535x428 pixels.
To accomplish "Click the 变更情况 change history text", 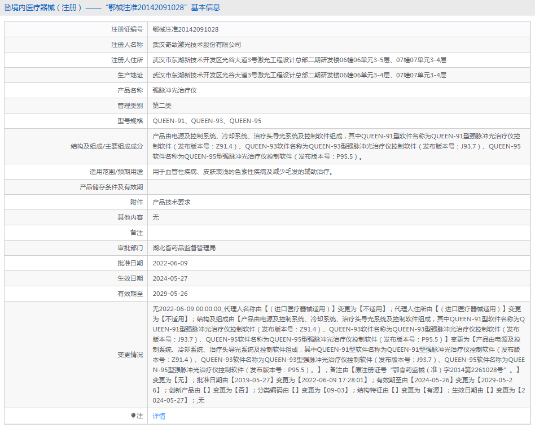I will [339, 355].
